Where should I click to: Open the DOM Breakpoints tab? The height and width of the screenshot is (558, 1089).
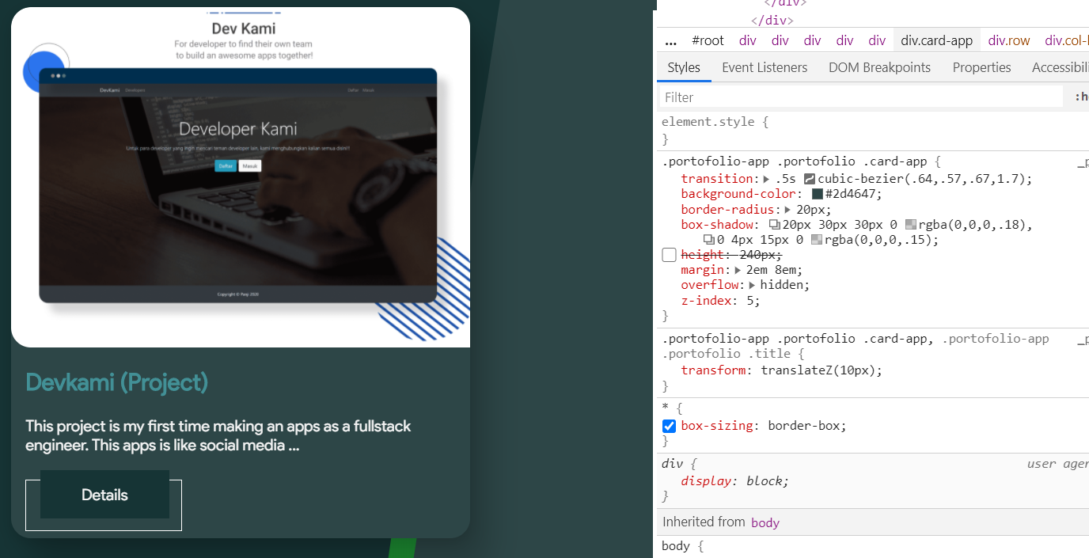(879, 67)
